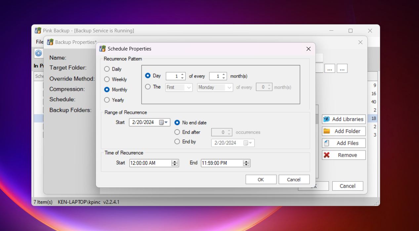Choose the Yearly recurrence option
Viewport: 419px width, 231px height.
tap(107, 100)
